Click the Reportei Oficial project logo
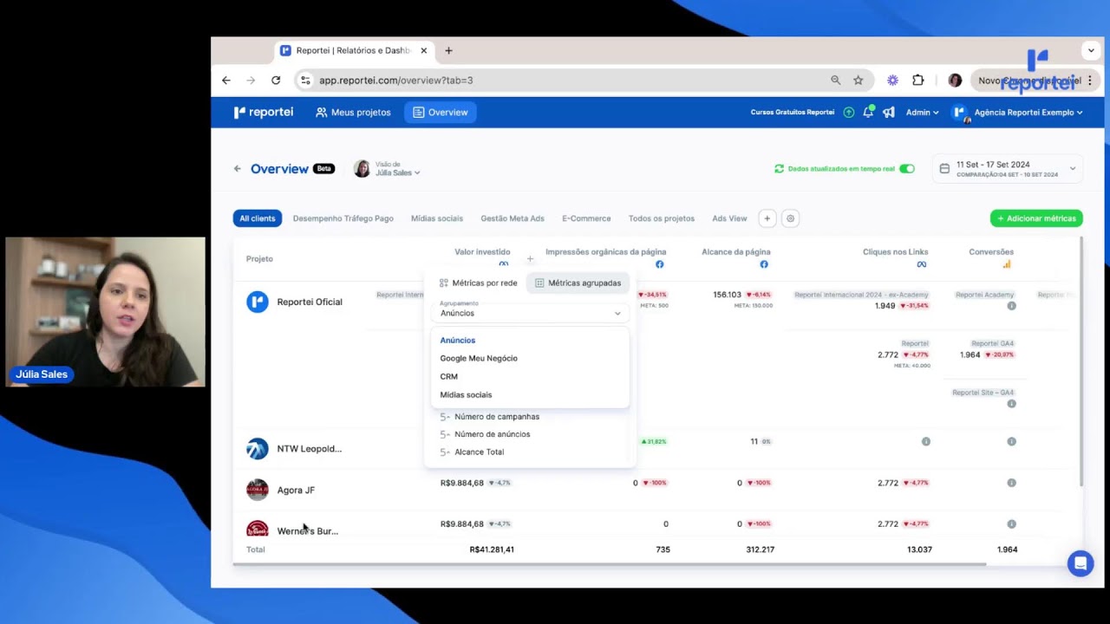Image resolution: width=1110 pixels, height=624 pixels. coord(258,302)
